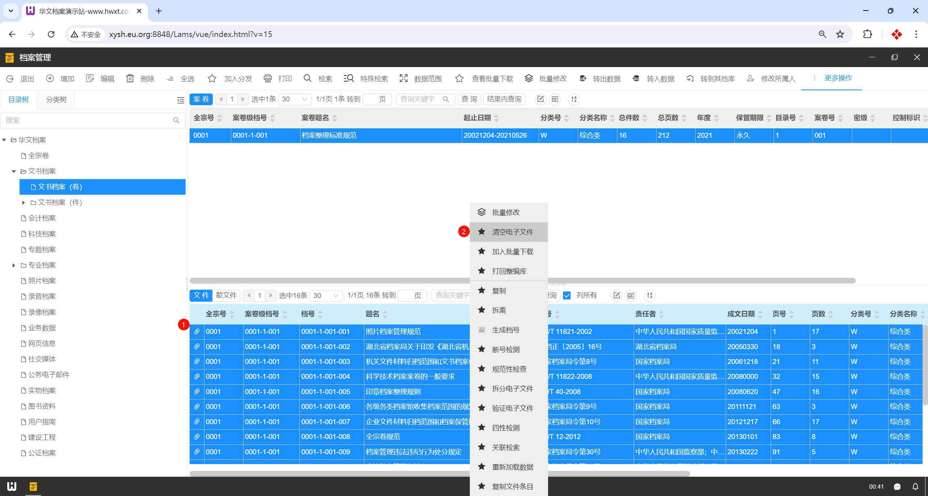Click the upper grid horizontal scrollbar
Image resolution: width=928 pixels, height=496 pixels.
click(326, 281)
